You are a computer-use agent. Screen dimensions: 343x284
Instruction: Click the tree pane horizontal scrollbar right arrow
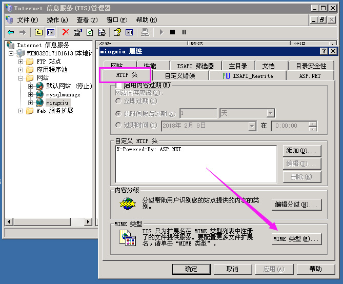[x=88, y=221]
